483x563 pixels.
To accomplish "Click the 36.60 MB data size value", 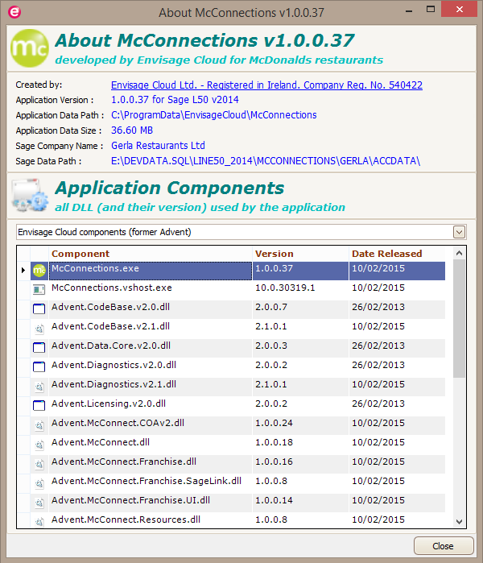I will tap(132, 130).
